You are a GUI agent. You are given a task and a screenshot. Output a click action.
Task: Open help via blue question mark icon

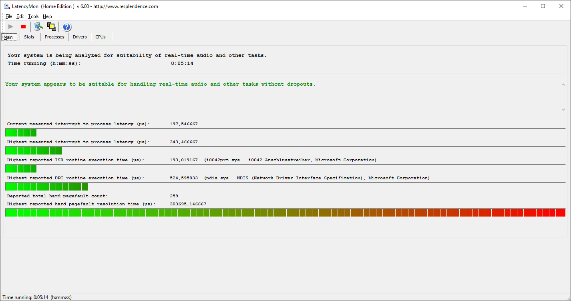pyautogui.click(x=67, y=27)
